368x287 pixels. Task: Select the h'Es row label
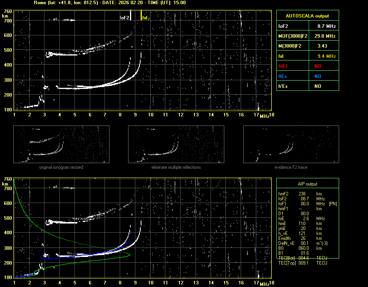pos(283,86)
